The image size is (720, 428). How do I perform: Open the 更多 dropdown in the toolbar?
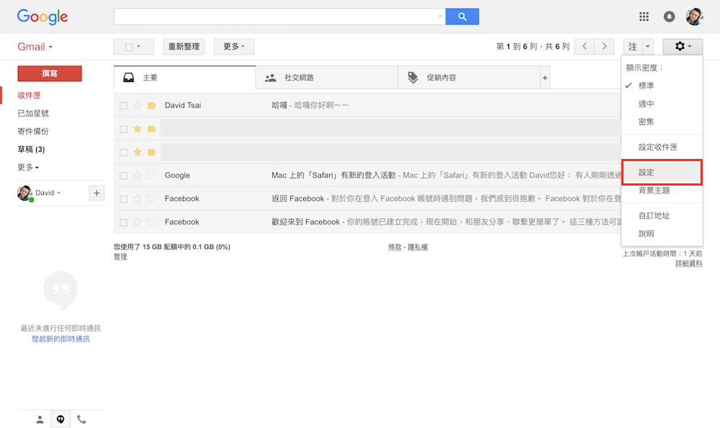point(232,45)
